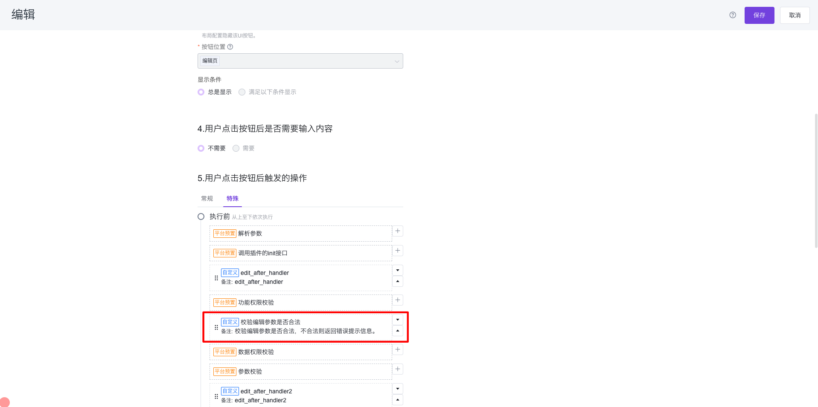
Task: Click plus icon beside 解析参数 step
Action: (398, 231)
